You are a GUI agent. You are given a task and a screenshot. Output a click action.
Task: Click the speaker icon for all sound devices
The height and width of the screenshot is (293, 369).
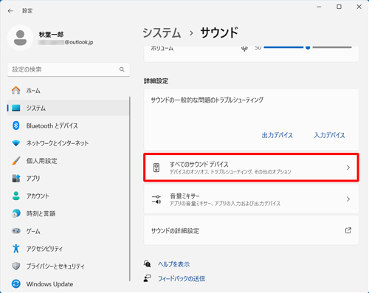tap(156, 168)
